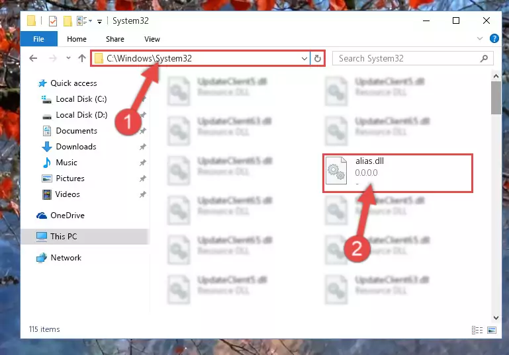The image size is (509, 355).
Task: Click the Downloads blue arrow icon
Action: tap(47, 147)
